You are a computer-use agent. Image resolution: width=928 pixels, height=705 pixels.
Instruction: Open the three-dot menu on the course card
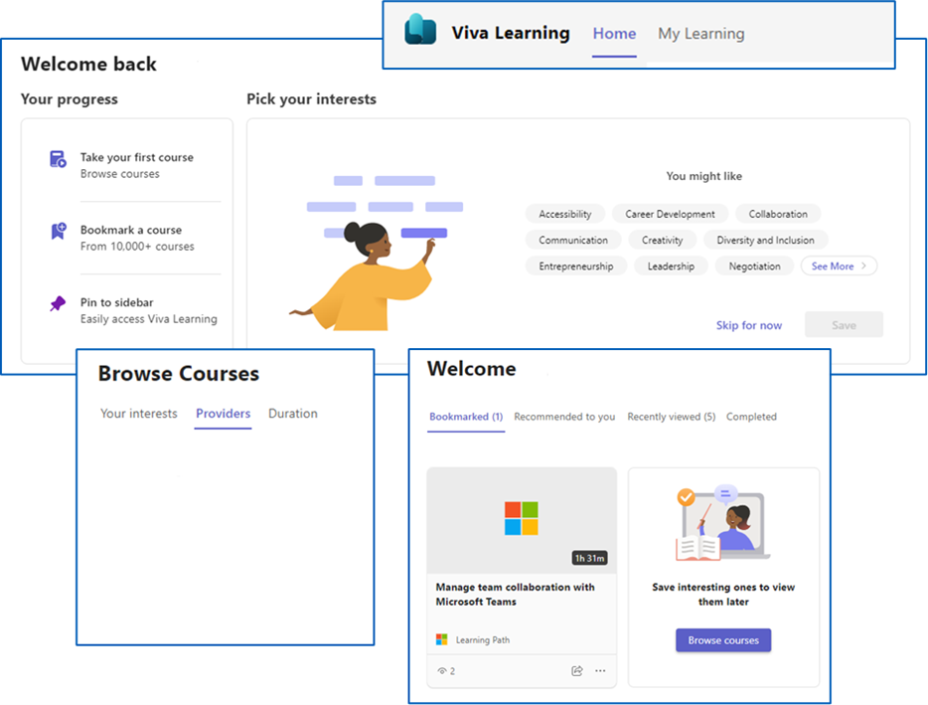point(600,670)
